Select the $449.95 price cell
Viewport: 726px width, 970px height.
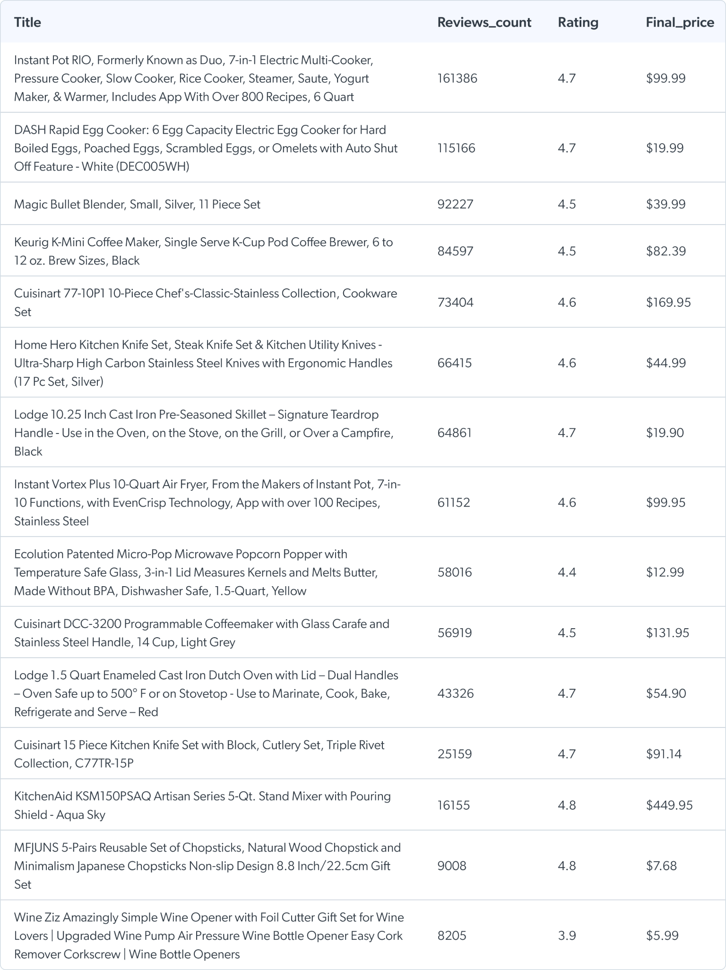(669, 805)
